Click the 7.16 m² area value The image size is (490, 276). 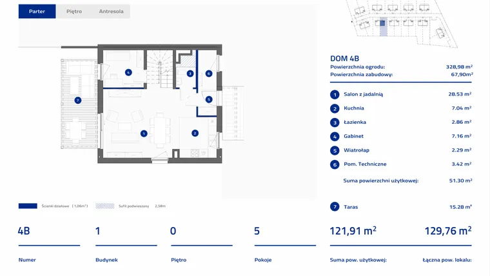click(x=461, y=136)
